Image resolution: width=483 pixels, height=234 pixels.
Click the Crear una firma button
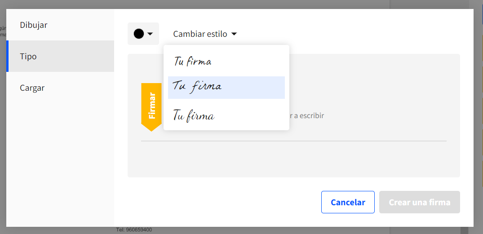coord(420,202)
